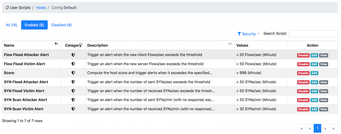Sort table by Name column arrows
The width and height of the screenshot is (341, 134).
57,44
